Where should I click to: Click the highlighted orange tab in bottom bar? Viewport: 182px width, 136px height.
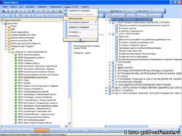point(41,130)
